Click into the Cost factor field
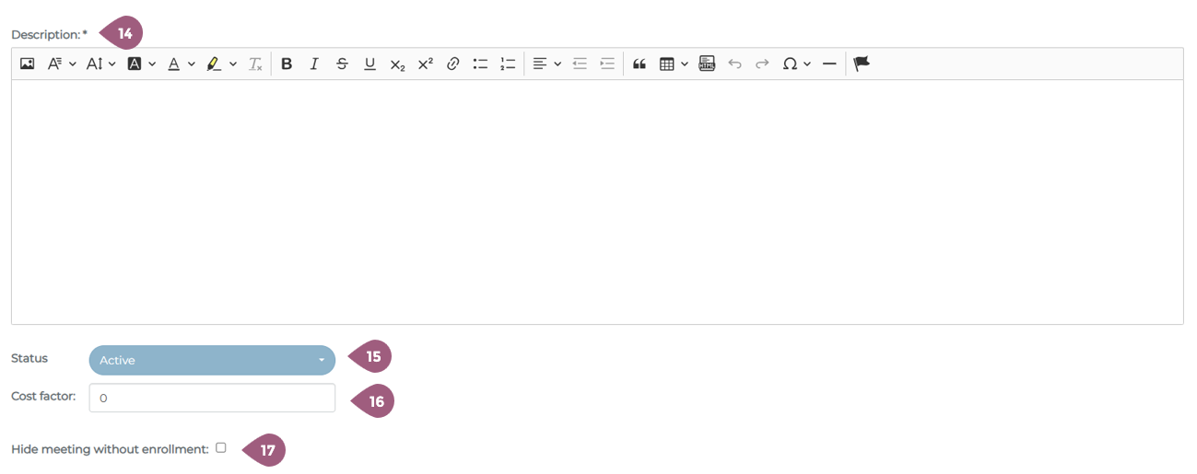The height and width of the screenshot is (474, 1197). click(212, 398)
